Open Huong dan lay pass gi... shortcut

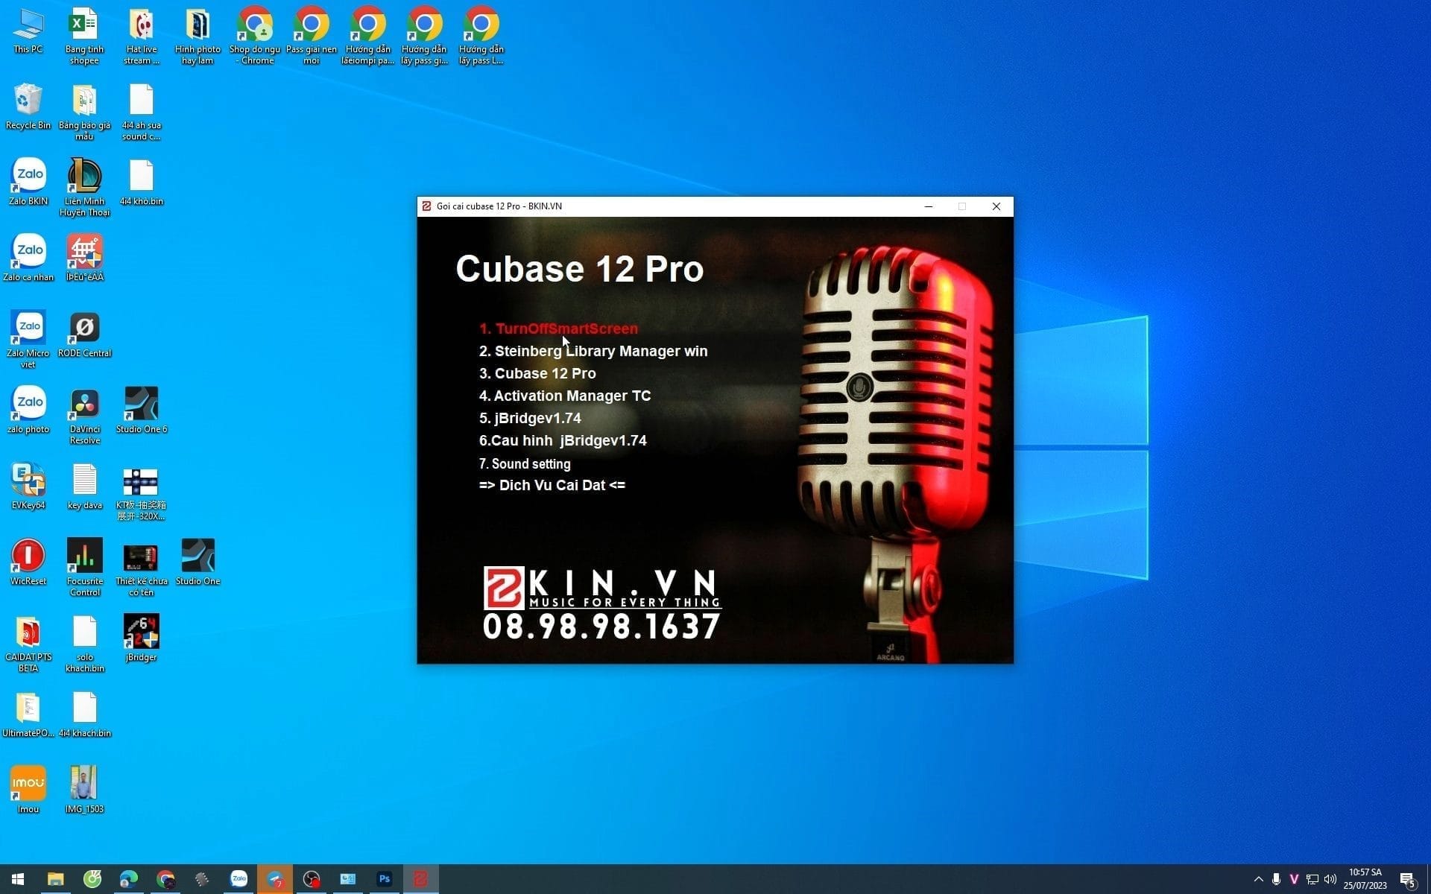click(424, 36)
